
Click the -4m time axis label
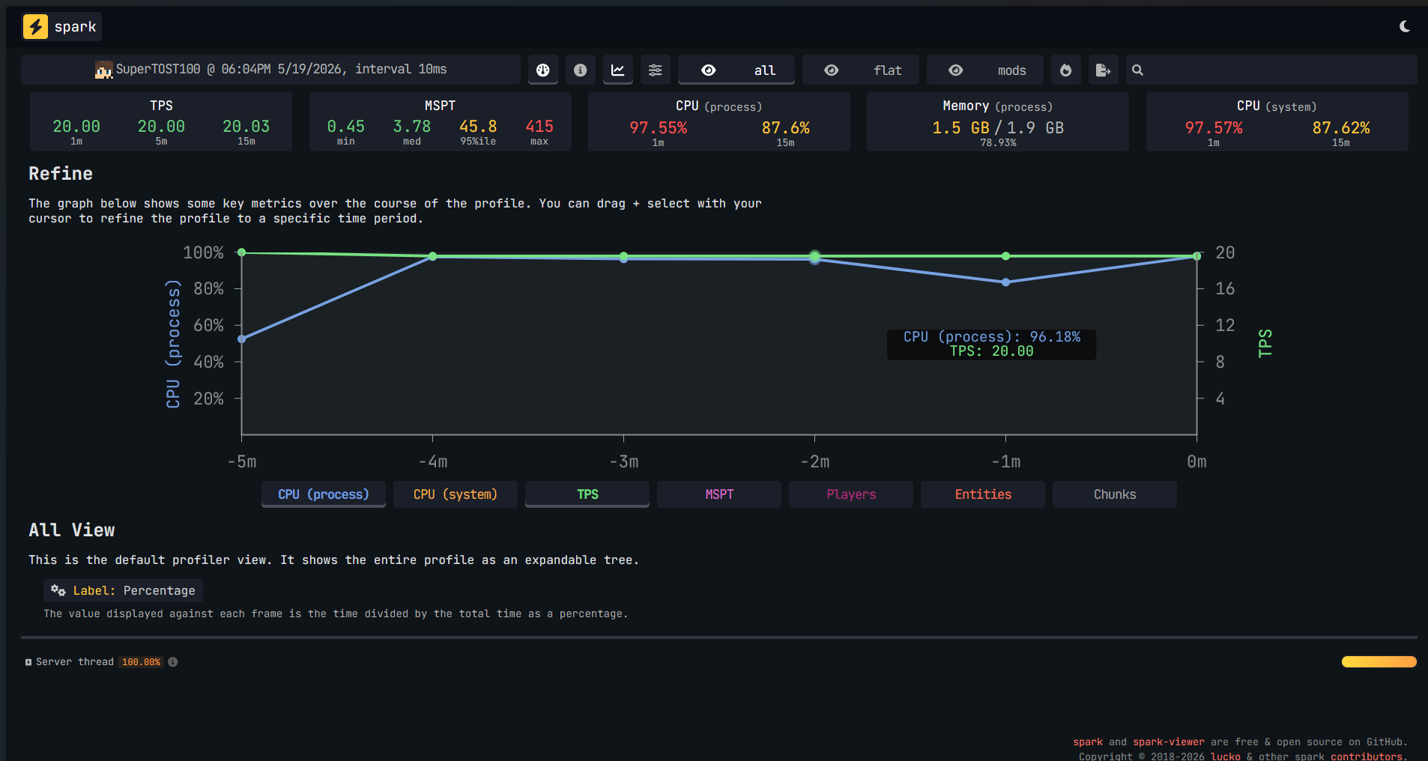tap(433, 461)
